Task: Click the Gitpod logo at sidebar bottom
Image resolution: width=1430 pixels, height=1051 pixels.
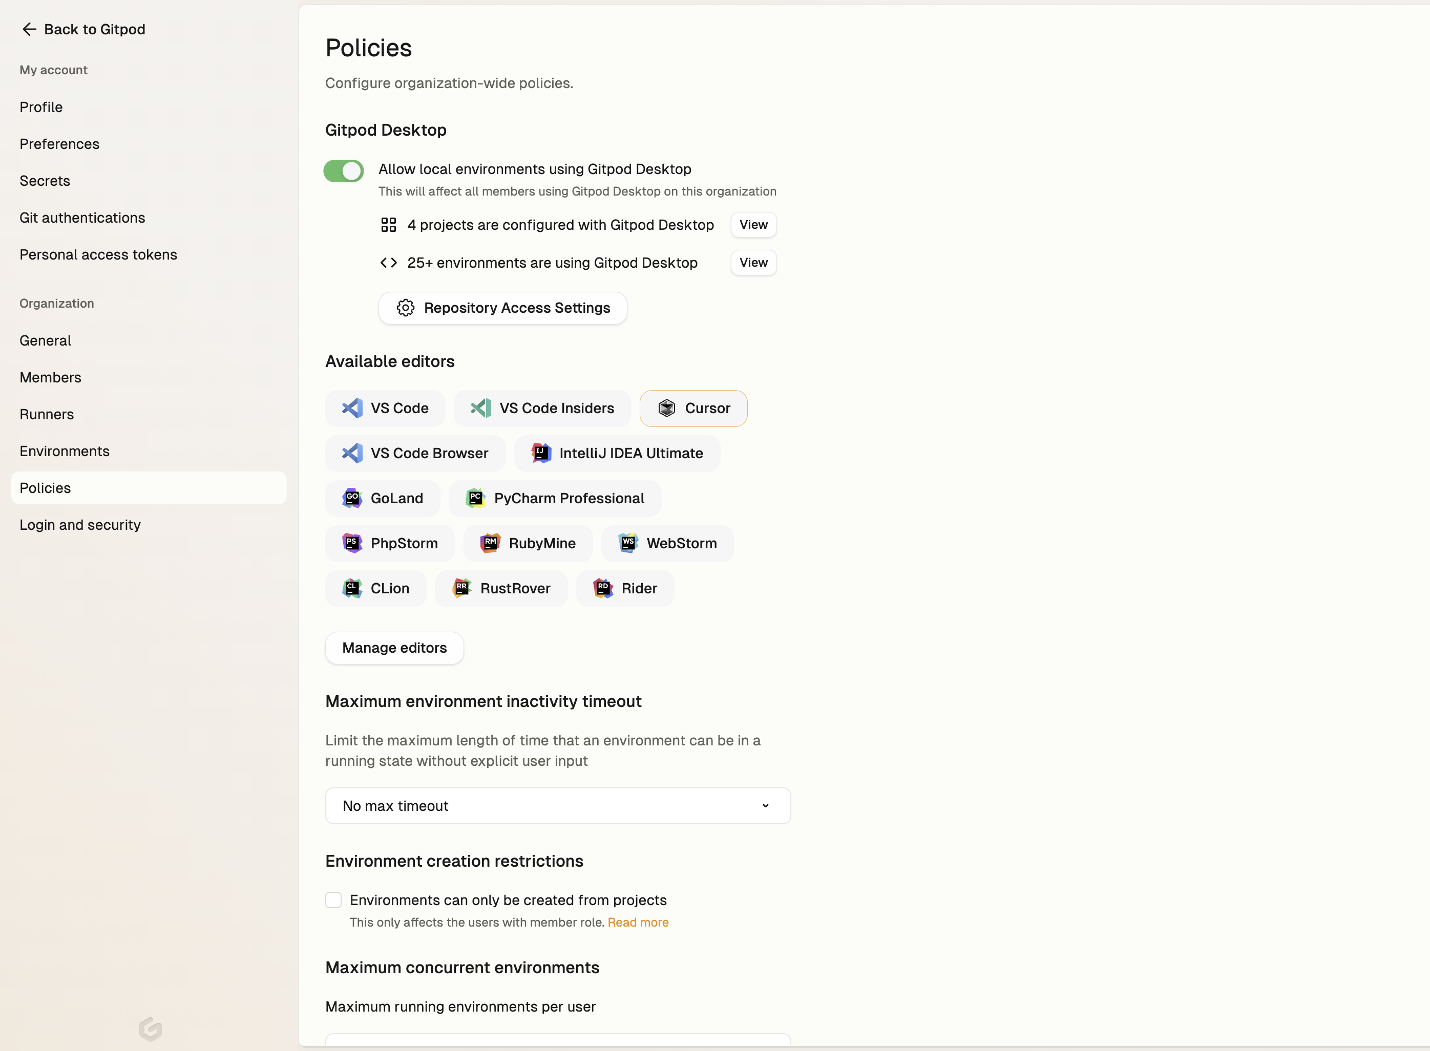Action: pos(151,1029)
